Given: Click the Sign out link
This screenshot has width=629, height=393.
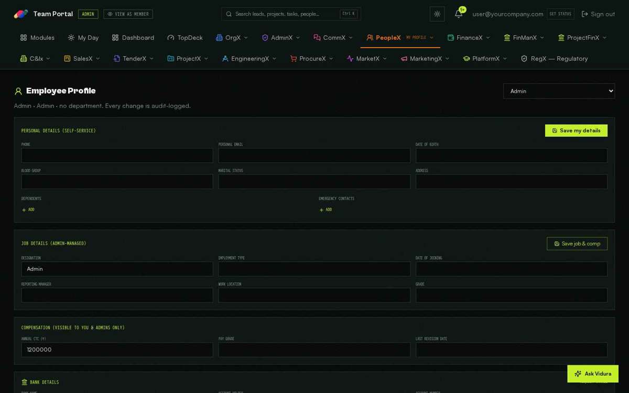Looking at the screenshot, I should 598,14.
